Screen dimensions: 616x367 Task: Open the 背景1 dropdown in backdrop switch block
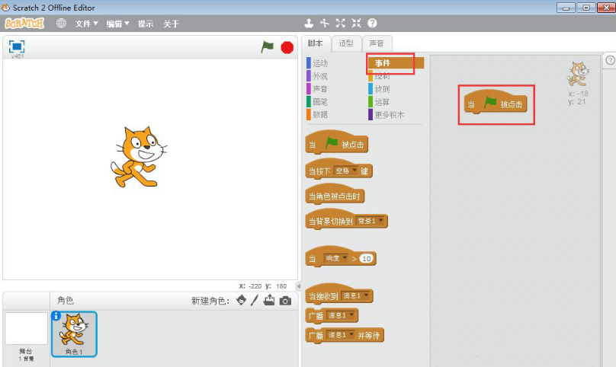[x=371, y=221]
